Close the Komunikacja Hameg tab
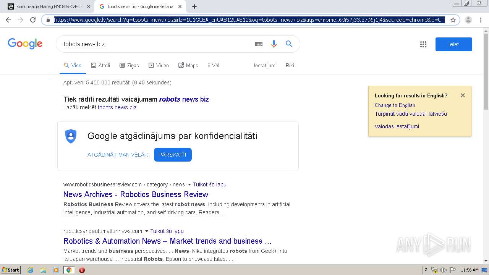Screen dimensions: 489x275 pos(89,6)
